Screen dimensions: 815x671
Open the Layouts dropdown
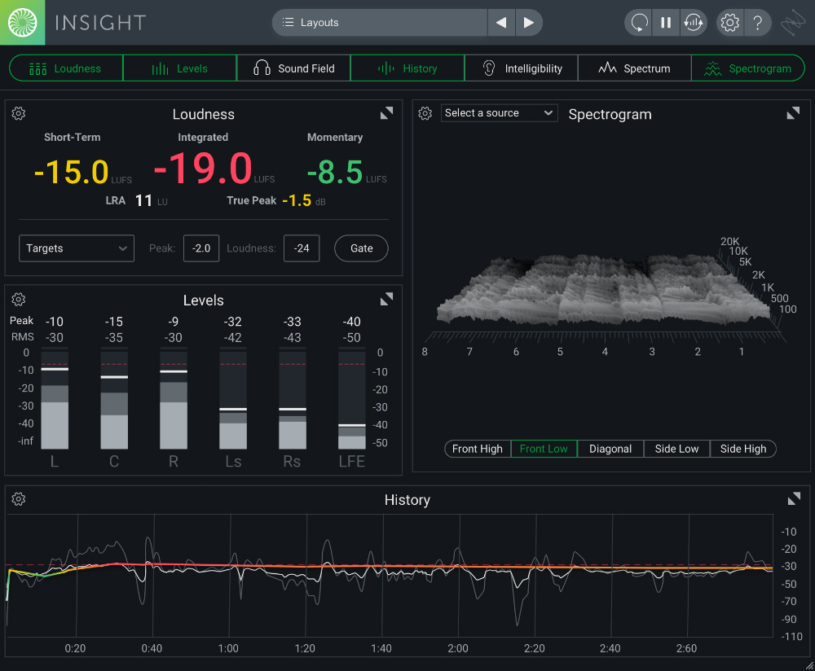click(x=379, y=22)
